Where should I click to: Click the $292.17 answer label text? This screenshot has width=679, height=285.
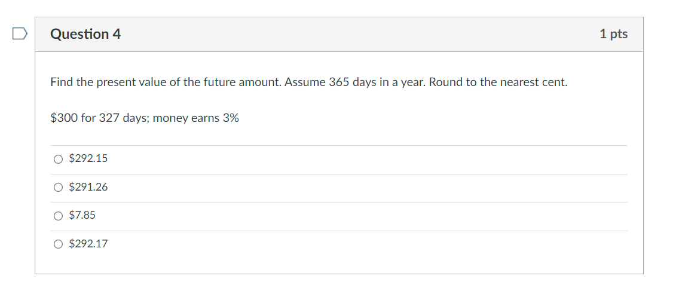88,244
